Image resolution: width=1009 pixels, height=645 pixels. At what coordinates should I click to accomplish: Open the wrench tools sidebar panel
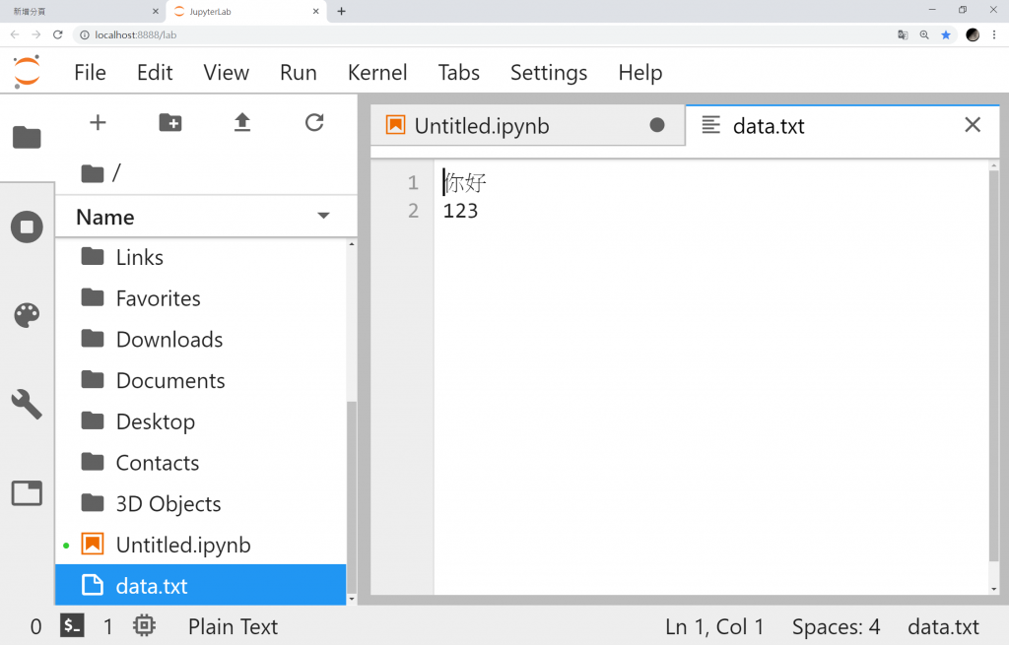pos(27,404)
